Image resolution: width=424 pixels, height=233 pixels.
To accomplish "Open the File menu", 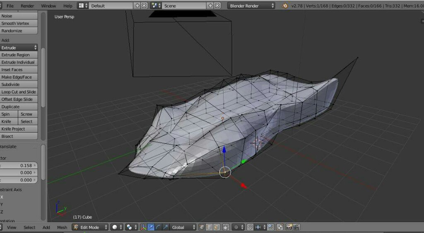I will point(10,6).
